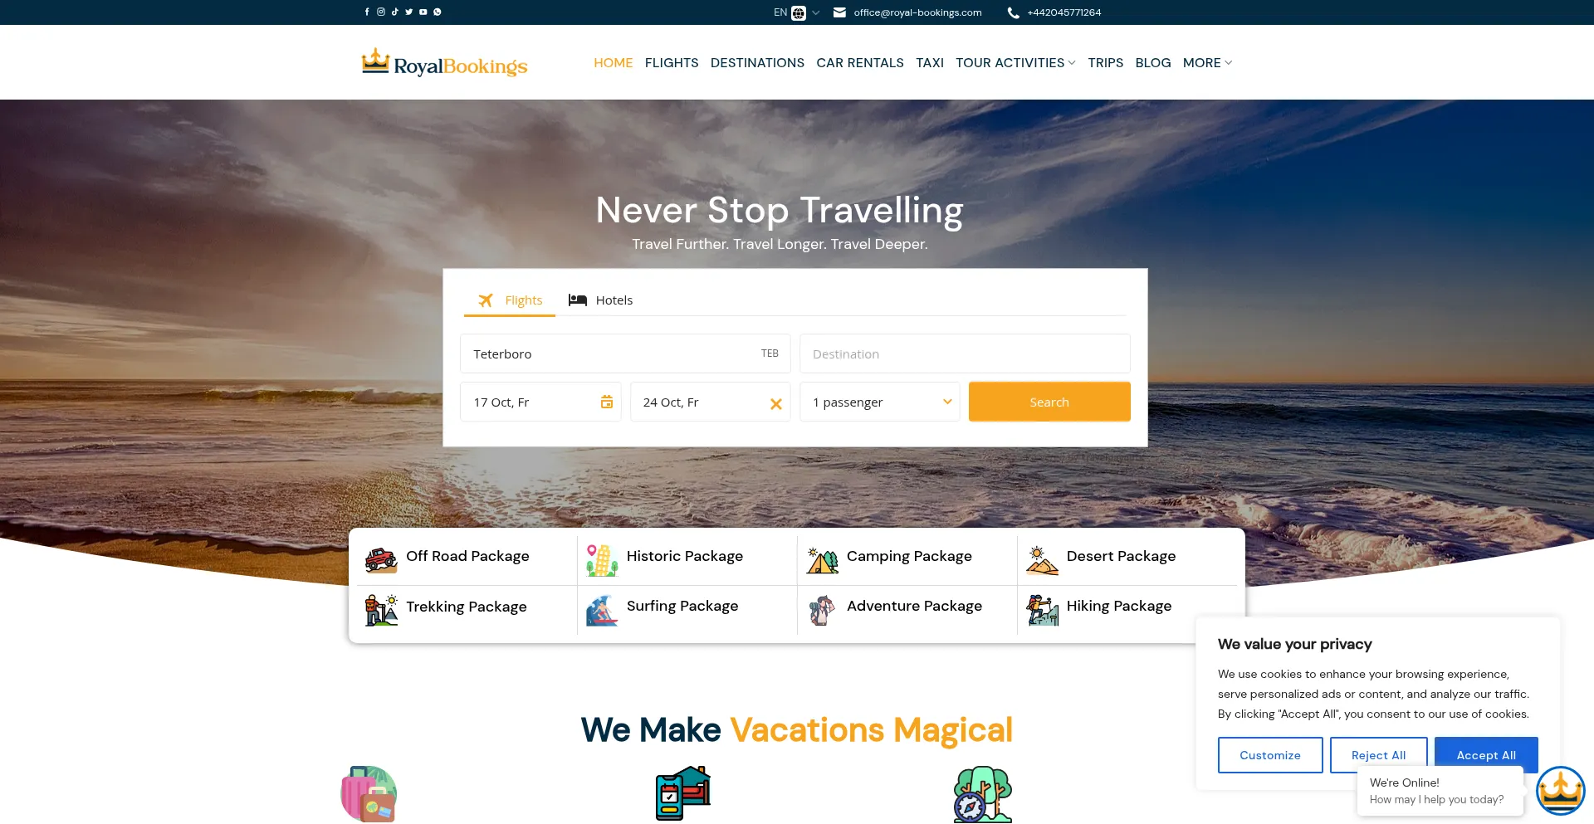Open the Destinations menu item
The height and width of the screenshot is (824, 1594).
[757, 63]
